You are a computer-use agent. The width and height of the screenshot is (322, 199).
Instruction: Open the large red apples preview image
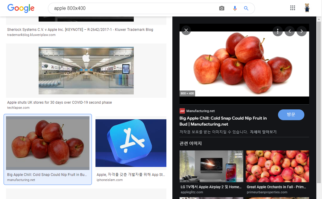pyautogui.click(x=244, y=64)
